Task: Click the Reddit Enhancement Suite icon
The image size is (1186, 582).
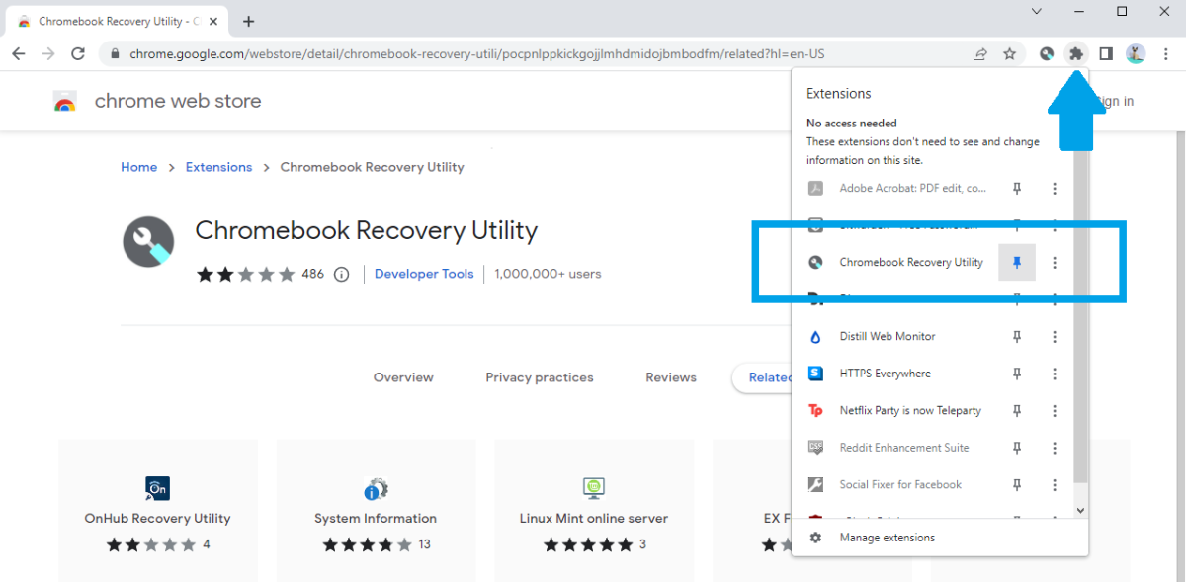Action: coord(815,448)
